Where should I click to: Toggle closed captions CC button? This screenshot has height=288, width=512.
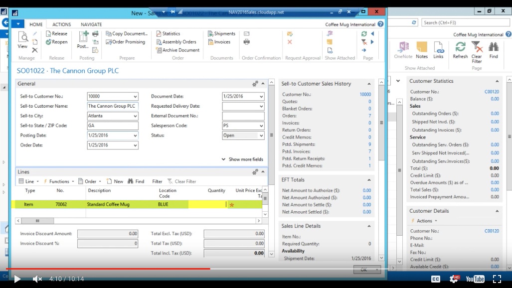[436, 279]
